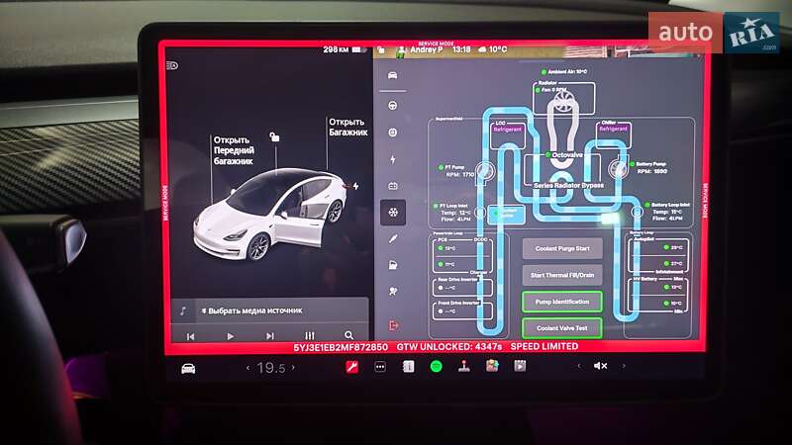Launch the green Spotify app
The image size is (792, 445).
tap(436, 367)
